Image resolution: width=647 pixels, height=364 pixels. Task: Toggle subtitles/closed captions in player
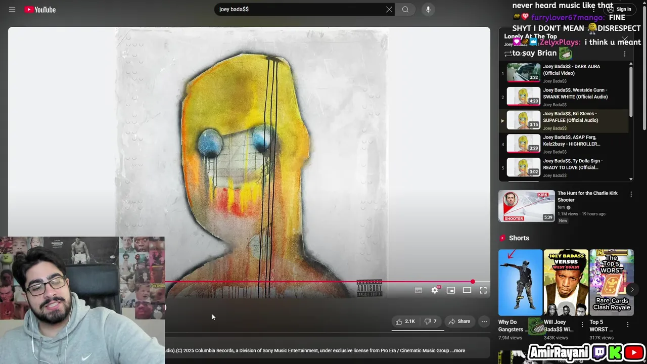419,290
